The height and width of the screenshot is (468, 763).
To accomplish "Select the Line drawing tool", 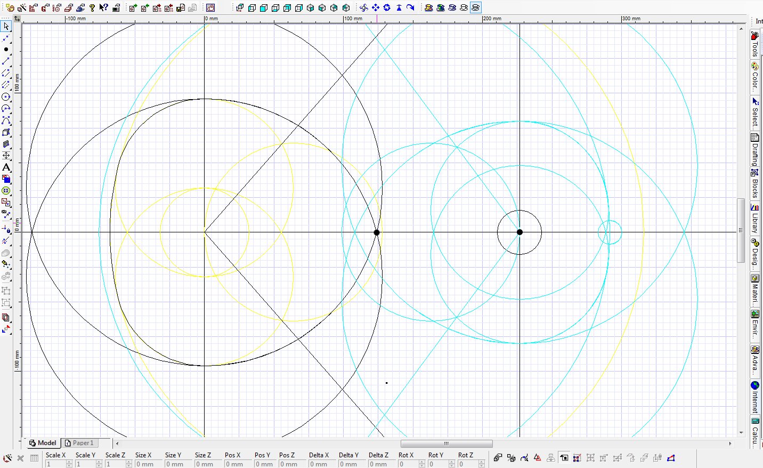I will click(6, 61).
